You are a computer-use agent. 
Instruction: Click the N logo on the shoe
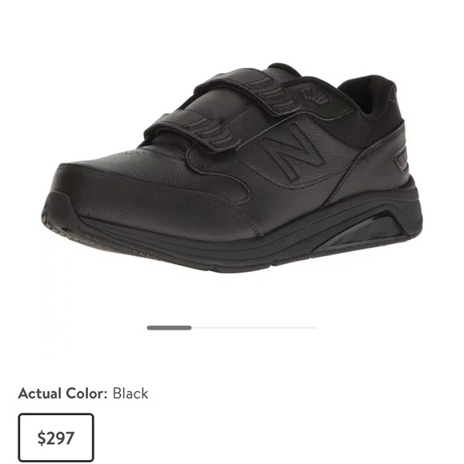click(x=291, y=151)
